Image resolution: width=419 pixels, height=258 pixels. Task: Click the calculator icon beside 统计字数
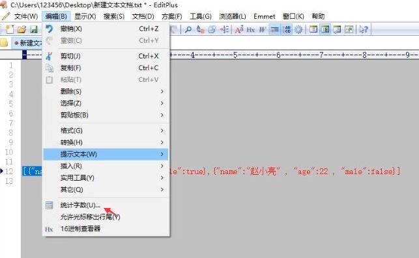coord(49,205)
